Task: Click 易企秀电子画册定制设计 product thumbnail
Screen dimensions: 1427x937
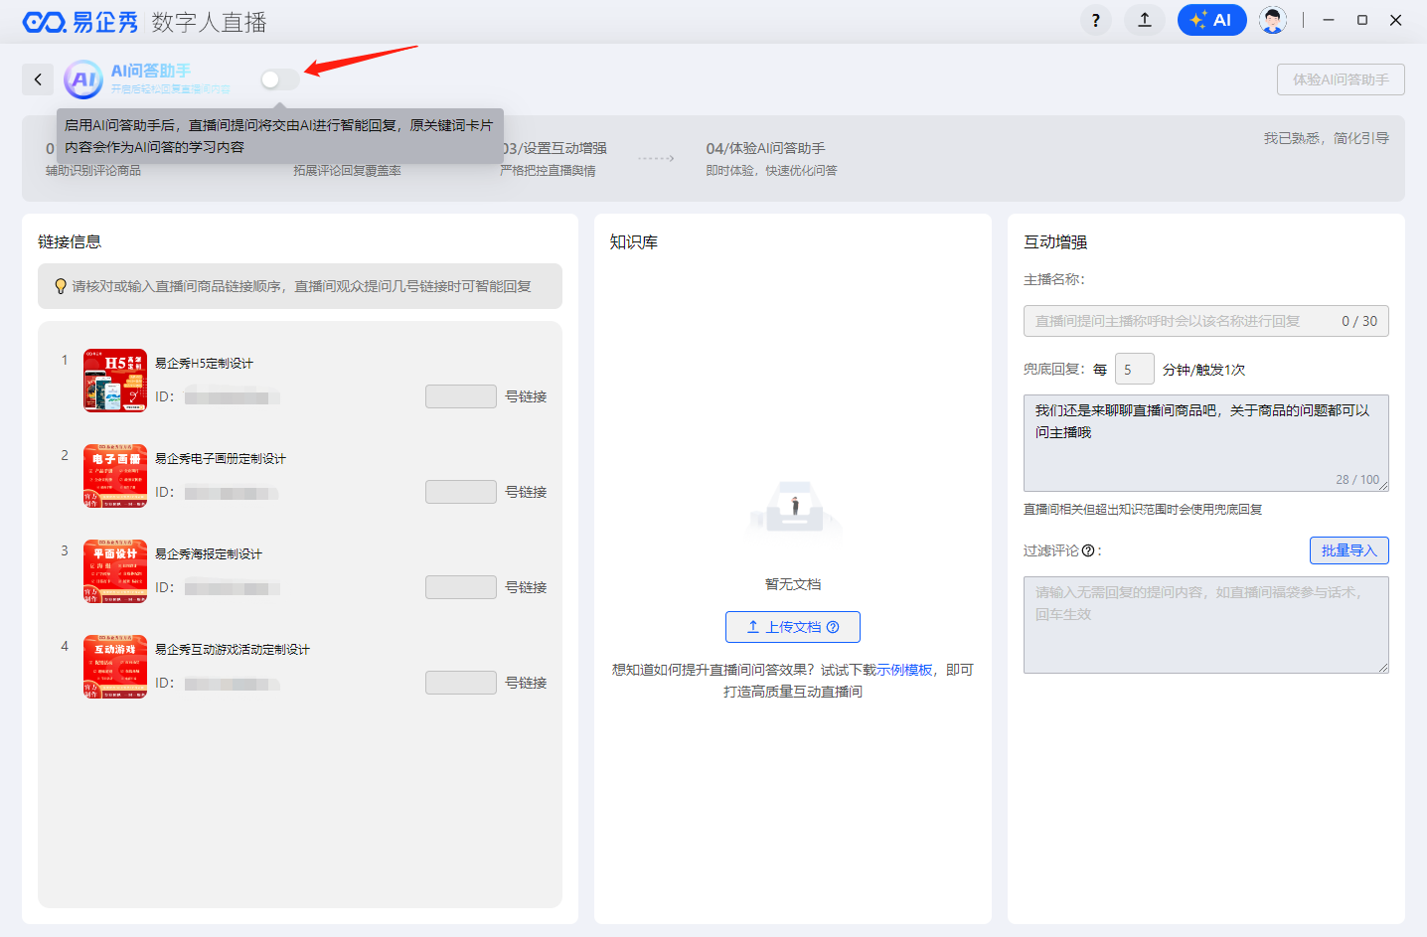Action: point(115,476)
